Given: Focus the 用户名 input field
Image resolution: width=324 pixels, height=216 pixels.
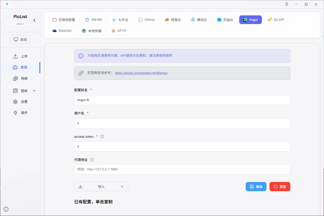Looking at the screenshot, I should click(182, 123).
